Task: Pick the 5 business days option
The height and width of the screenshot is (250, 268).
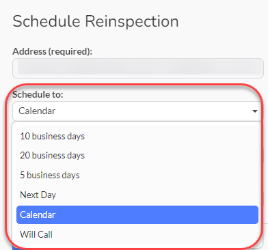Action: 137,175
